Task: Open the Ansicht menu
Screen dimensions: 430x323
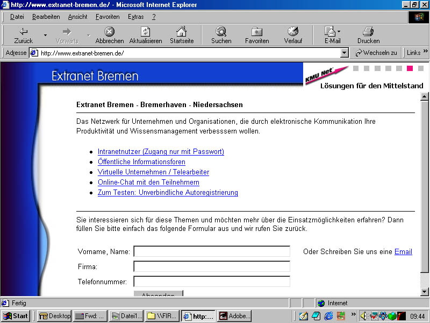Action: point(77,17)
